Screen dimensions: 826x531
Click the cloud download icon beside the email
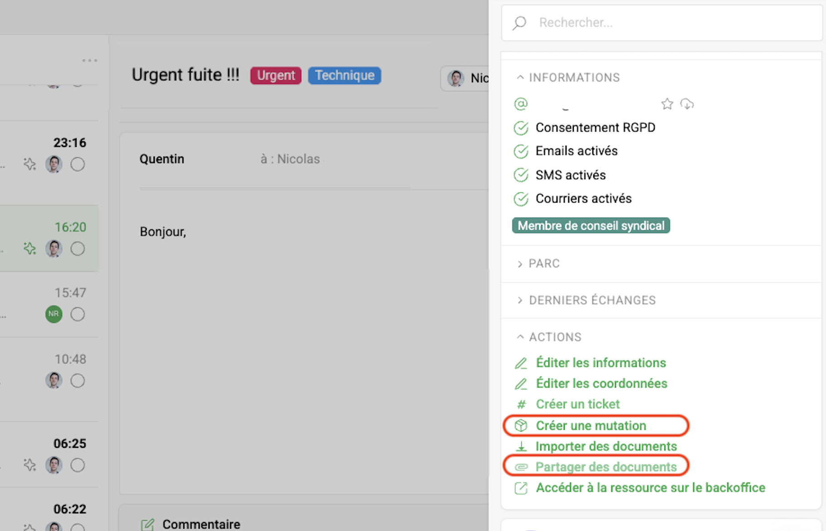[687, 104]
